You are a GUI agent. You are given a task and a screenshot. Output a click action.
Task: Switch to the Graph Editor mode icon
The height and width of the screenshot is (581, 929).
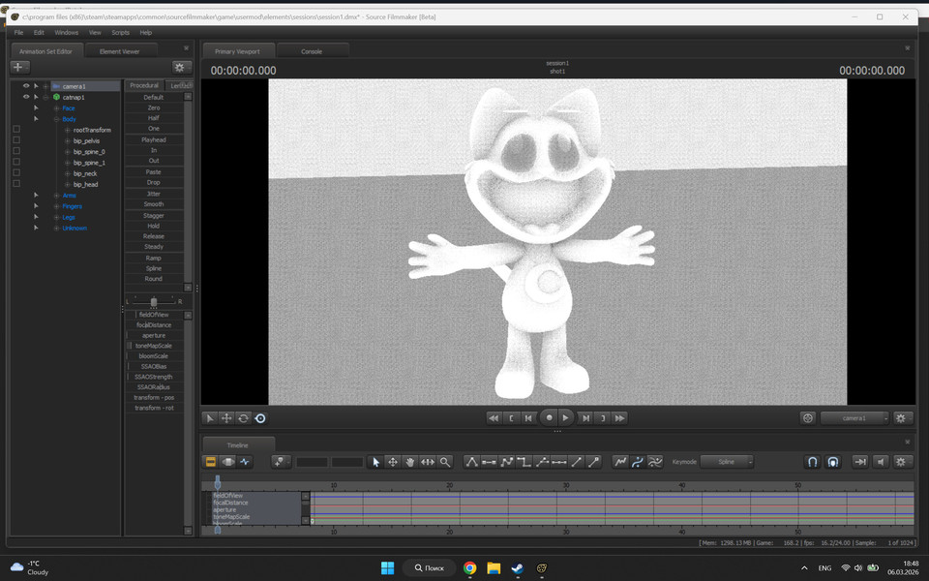pos(245,462)
